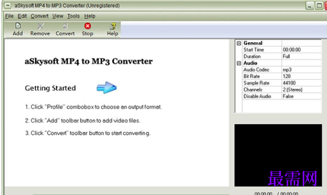Collapse the Audio property group
This screenshot has width=327, height=195.
point(239,63)
